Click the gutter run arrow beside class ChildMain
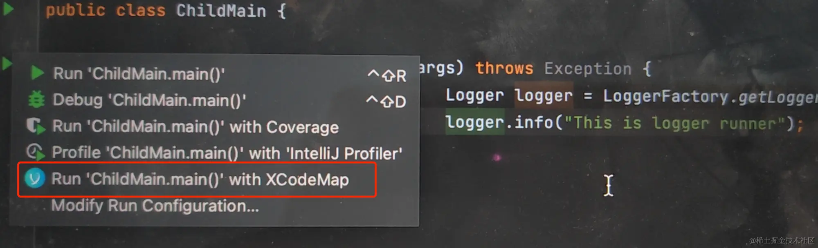 tap(8, 9)
